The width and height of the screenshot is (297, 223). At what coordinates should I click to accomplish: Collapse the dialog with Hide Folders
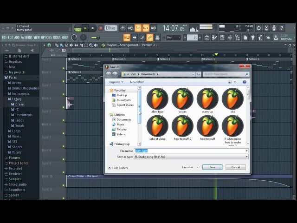click(x=119, y=168)
